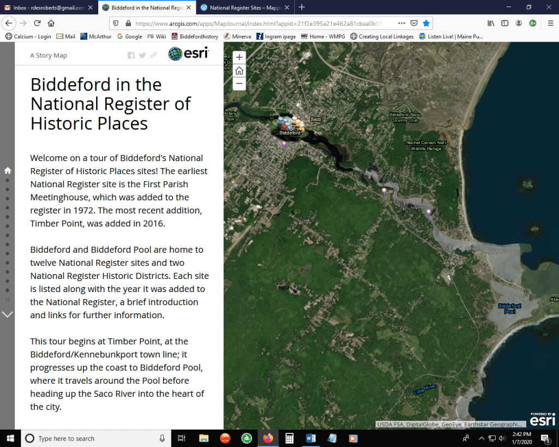
Task: Reset map to home extent
Action: point(239,71)
